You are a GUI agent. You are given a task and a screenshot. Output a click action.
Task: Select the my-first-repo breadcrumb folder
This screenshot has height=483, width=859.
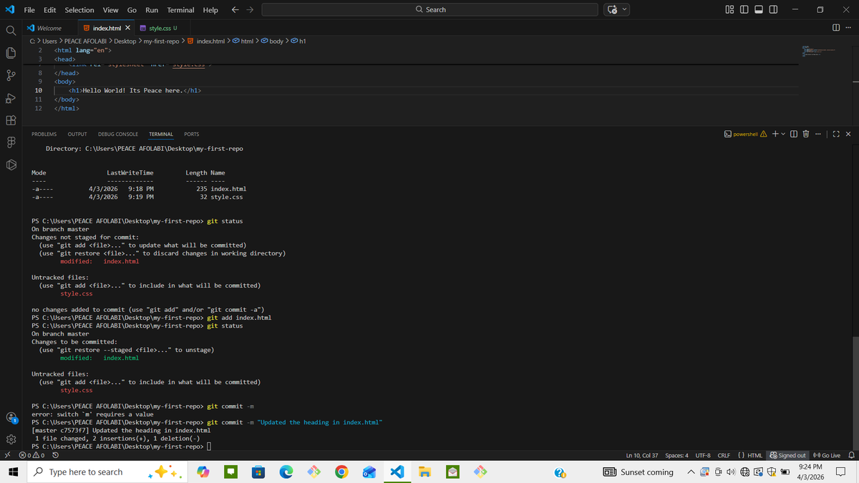tap(162, 41)
